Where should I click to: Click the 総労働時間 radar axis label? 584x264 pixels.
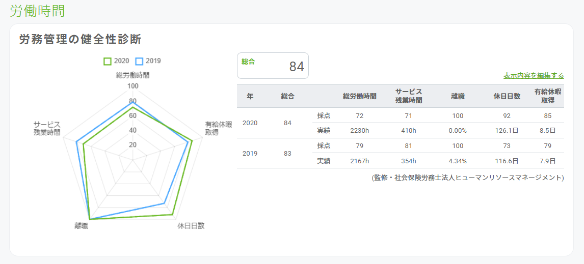(132, 75)
